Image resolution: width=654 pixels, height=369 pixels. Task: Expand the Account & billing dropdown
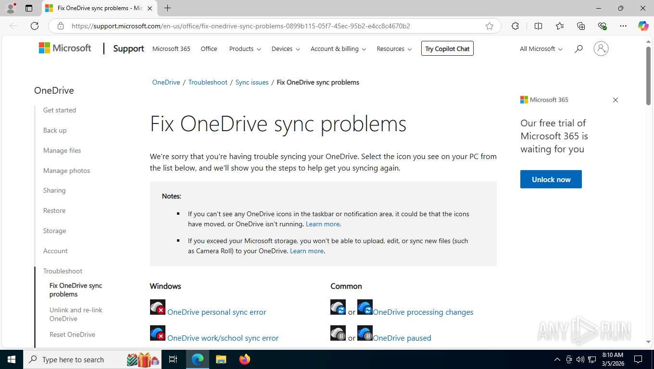338,49
